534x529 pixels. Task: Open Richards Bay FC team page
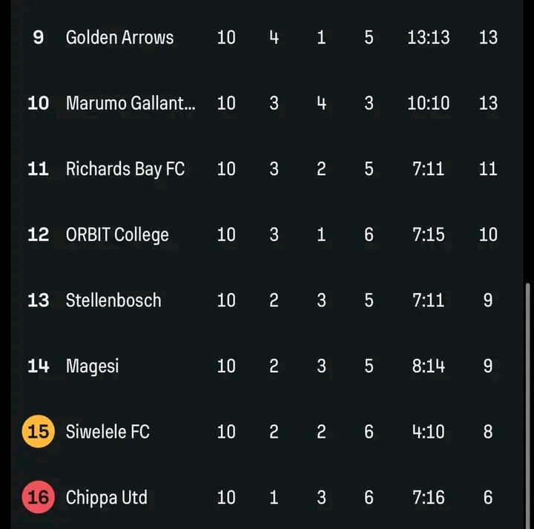tap(125, 168)
